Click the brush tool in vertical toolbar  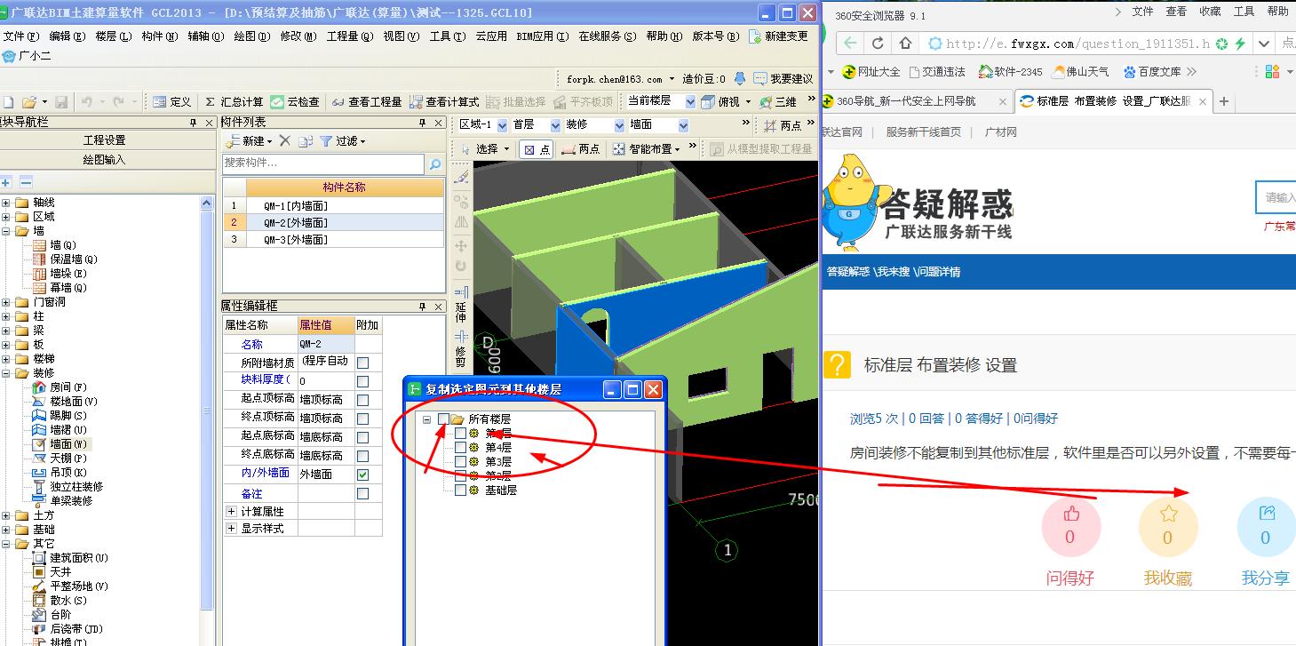pyautogui.click(x=461, y=177)
